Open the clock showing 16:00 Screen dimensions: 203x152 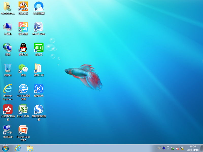pyautogui.click(x=193, y=148)
